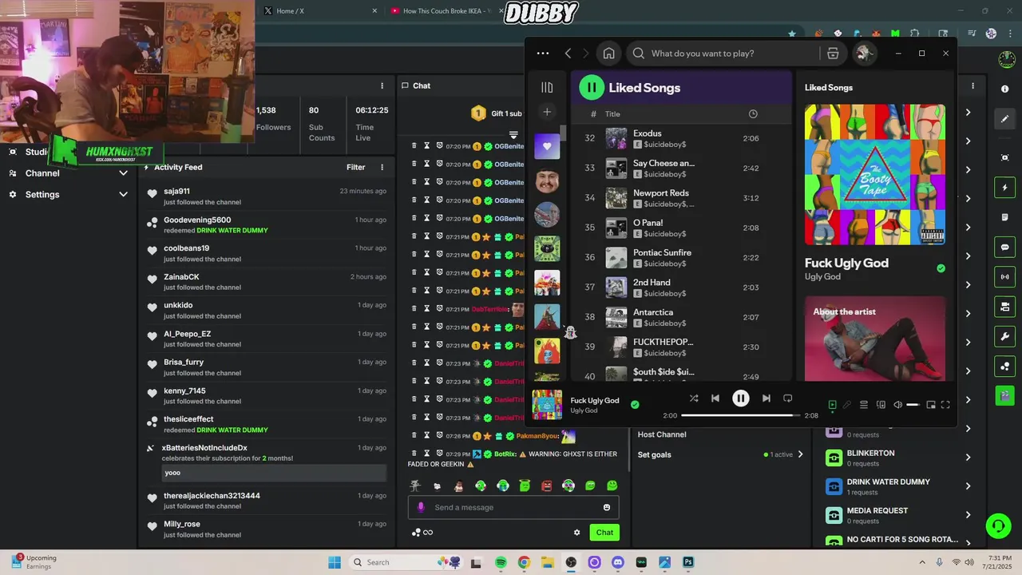Adjust the Spotify volume slider

tap(913, 405)
